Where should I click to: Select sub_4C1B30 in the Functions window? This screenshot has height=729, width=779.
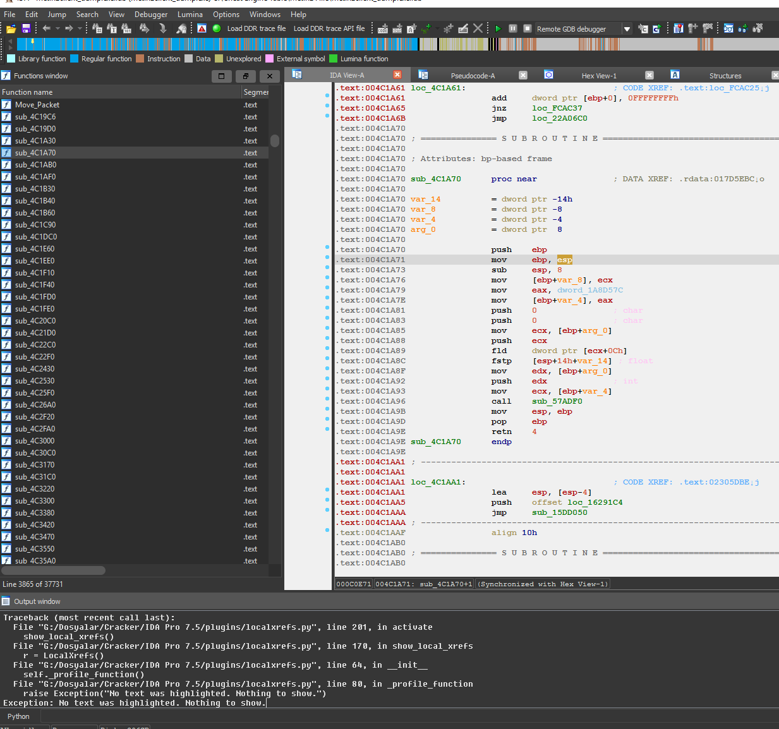pyautogui.click(x=35, y=188)
